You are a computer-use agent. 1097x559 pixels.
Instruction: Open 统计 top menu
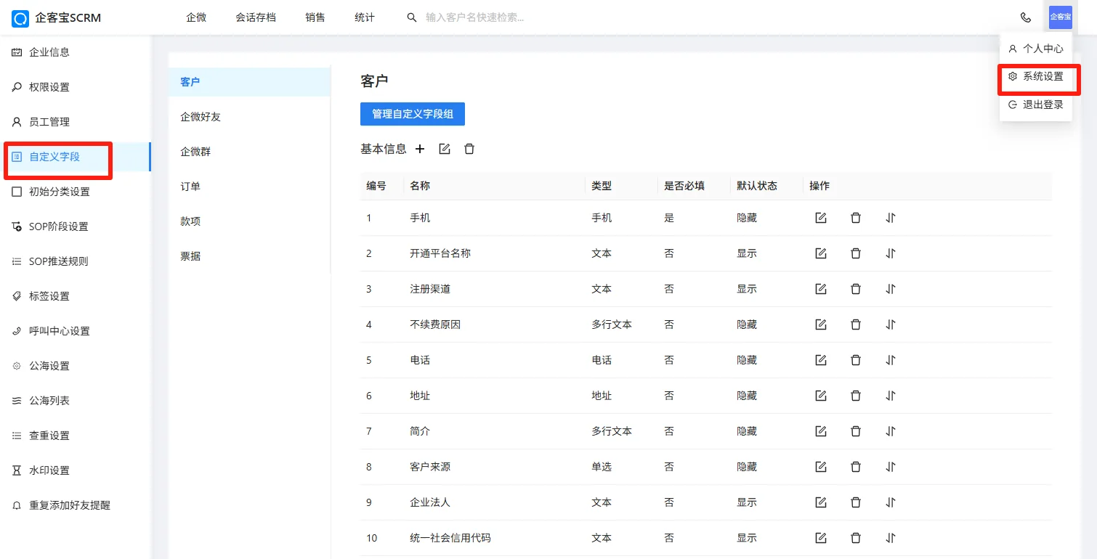click(x=365, y=17)
